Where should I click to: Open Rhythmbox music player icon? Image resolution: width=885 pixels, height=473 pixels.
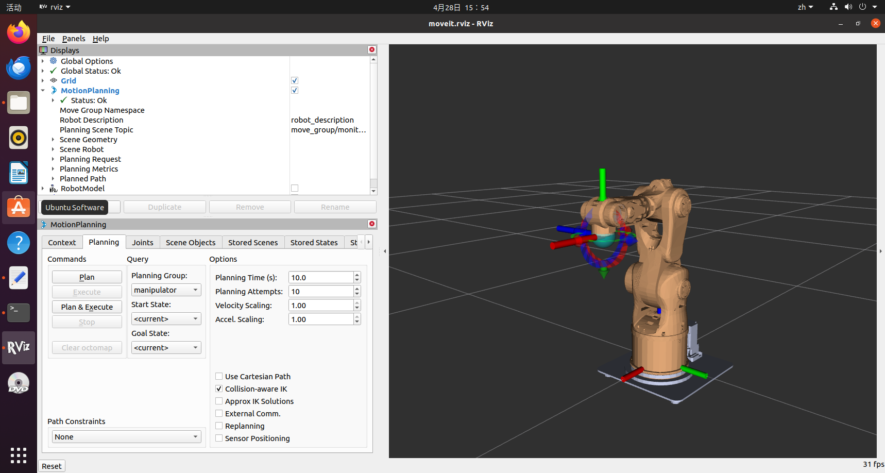[x=19, y=138]
